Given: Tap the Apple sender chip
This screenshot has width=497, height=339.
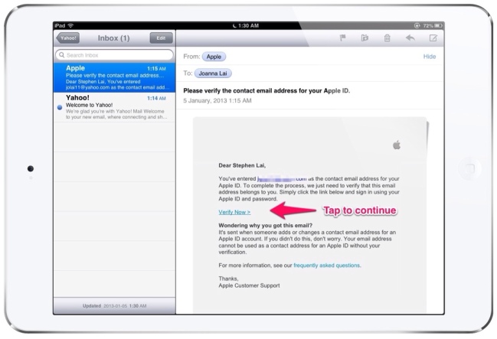Looking at the screenshot, I should point(214,57).
